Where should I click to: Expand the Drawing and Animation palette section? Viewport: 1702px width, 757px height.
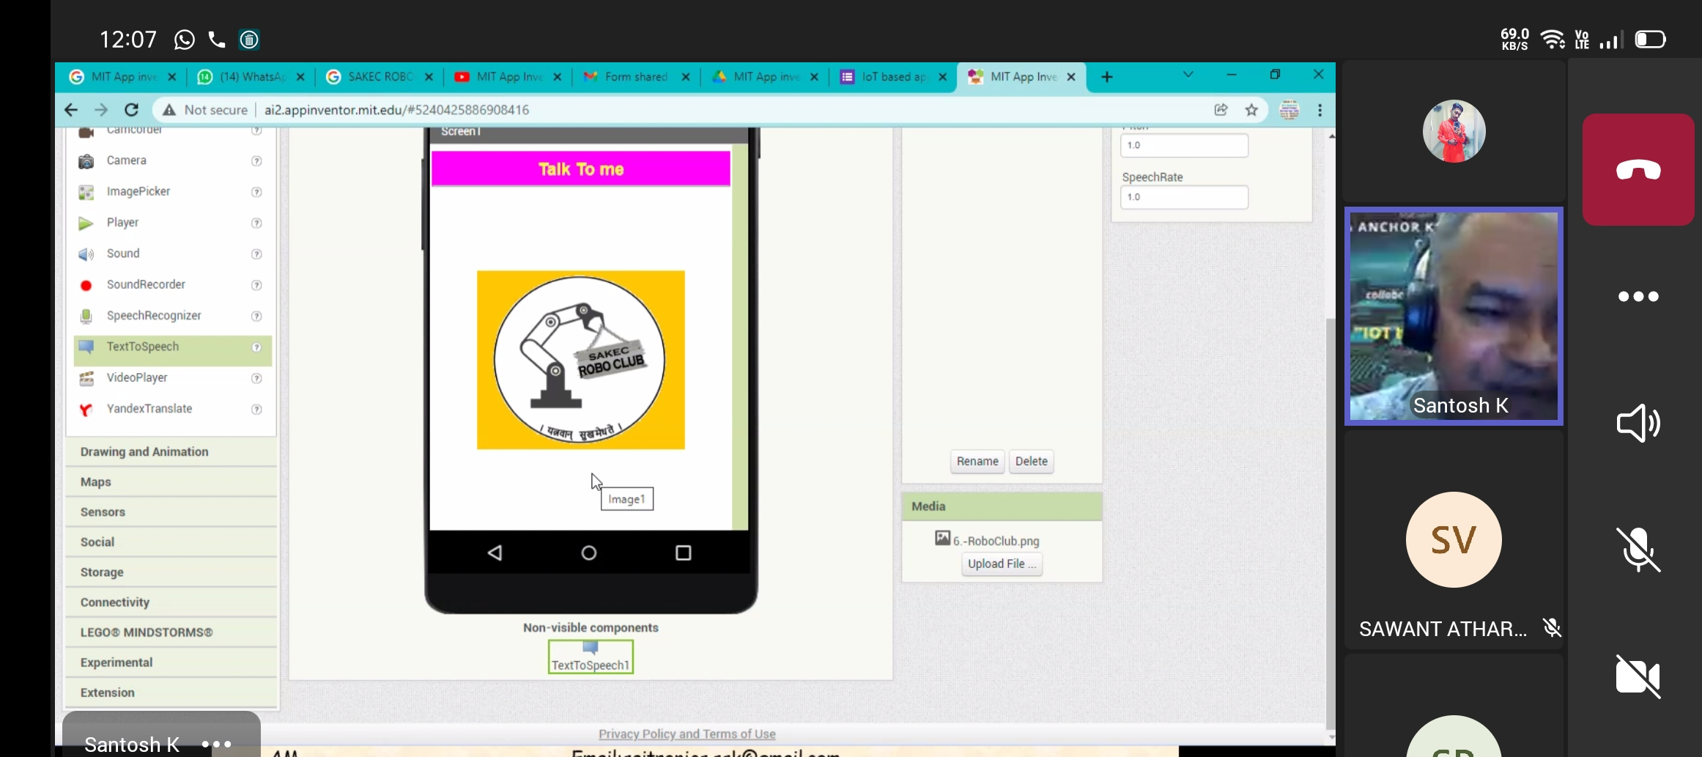pos(144,452)
